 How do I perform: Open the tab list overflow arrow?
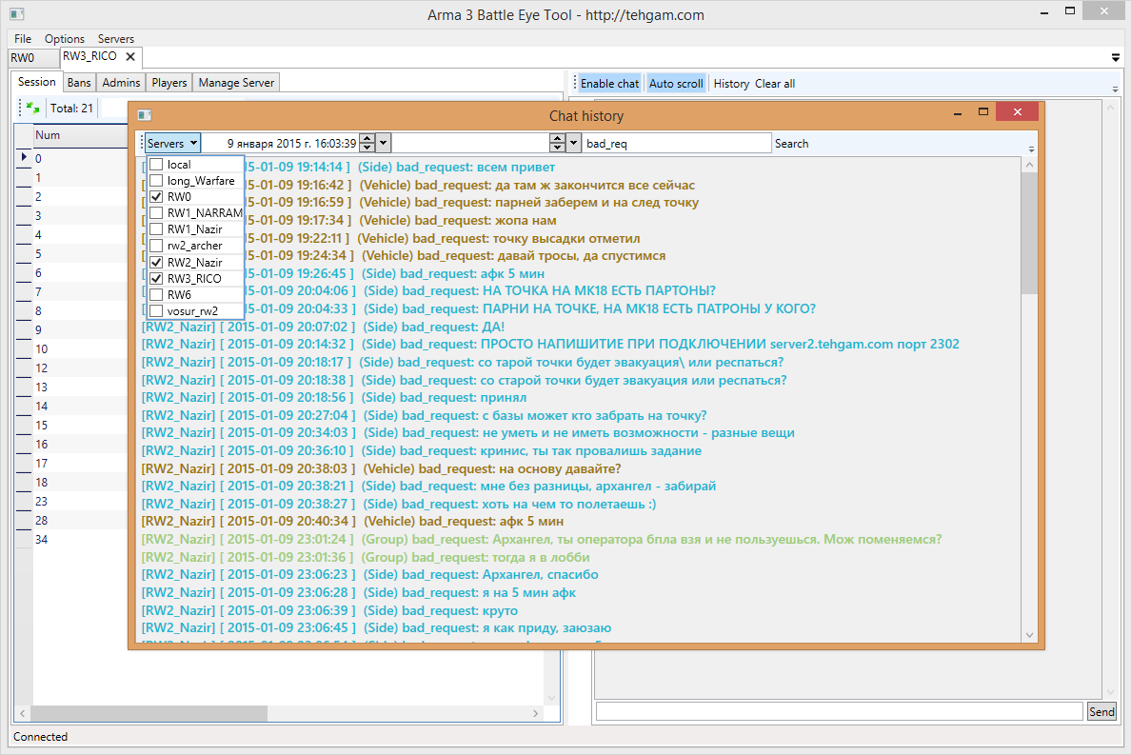(x=1115, y=57)
